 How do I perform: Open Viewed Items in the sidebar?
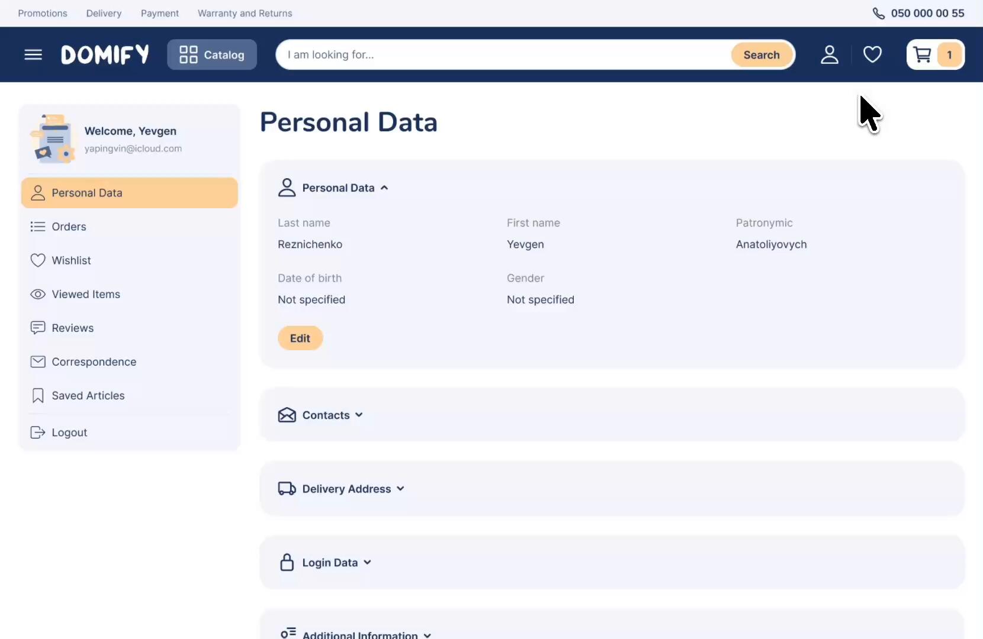[86, 294]
